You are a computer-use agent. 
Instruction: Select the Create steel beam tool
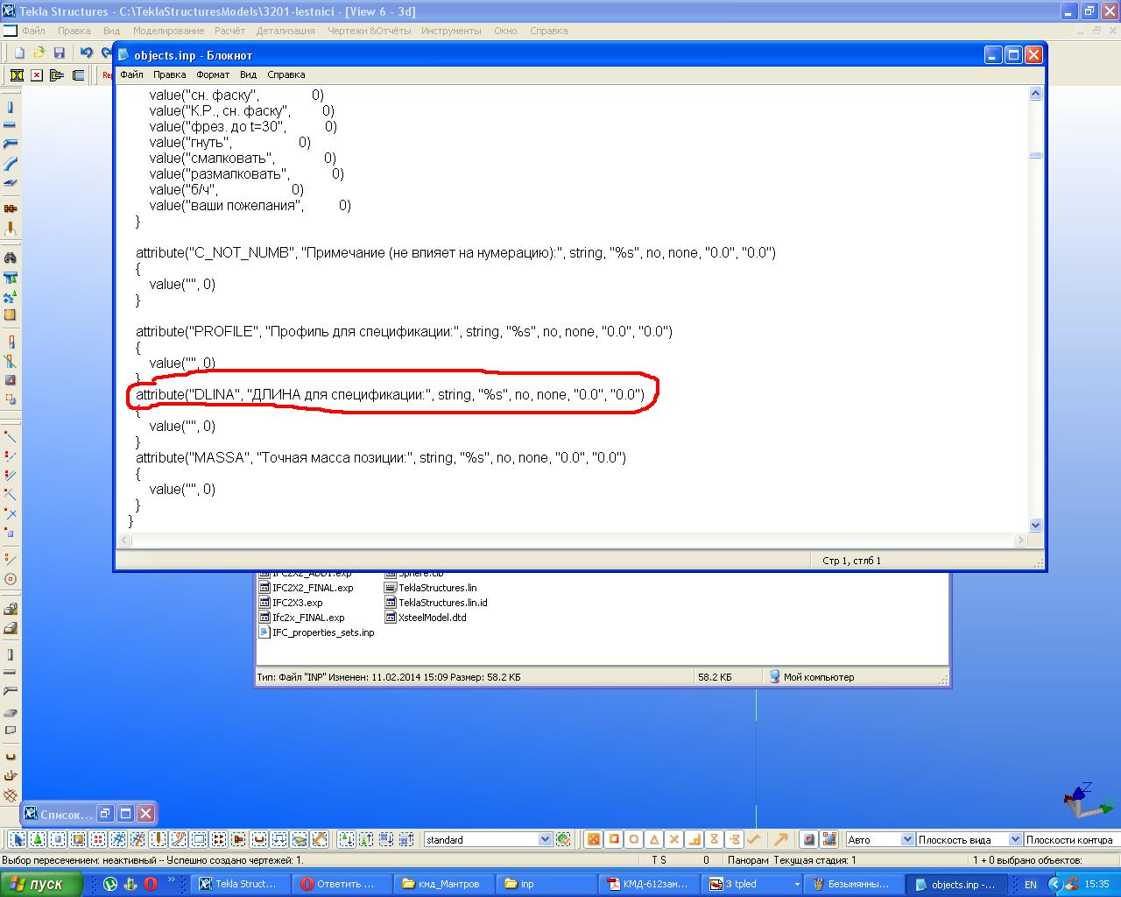pyautogui.click(x=11, y=125)
